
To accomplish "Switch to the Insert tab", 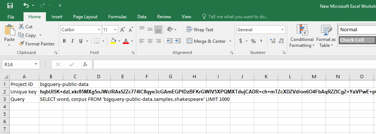I will (x=57, y=17).
